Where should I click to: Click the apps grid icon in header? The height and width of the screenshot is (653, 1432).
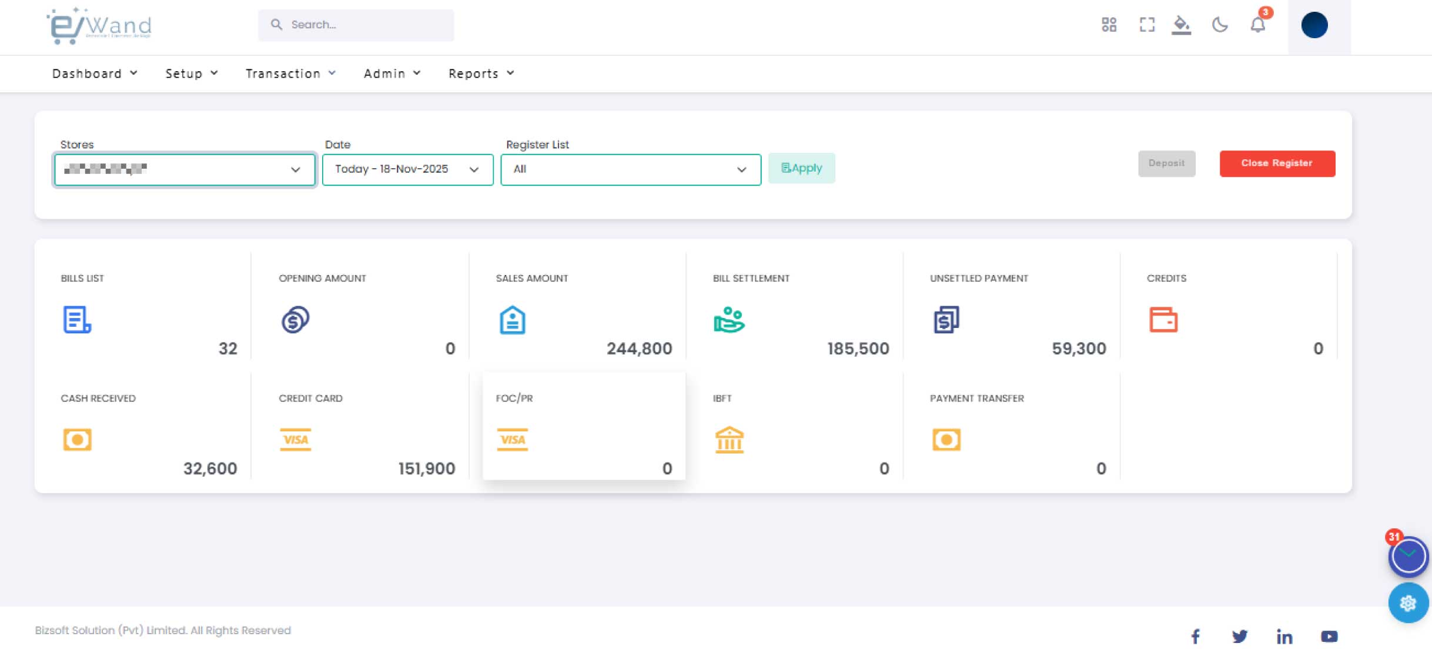point(1109,25)
